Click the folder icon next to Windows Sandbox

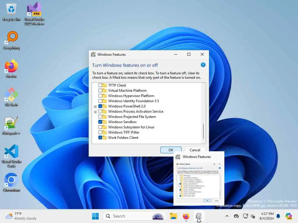pos(104,122)
